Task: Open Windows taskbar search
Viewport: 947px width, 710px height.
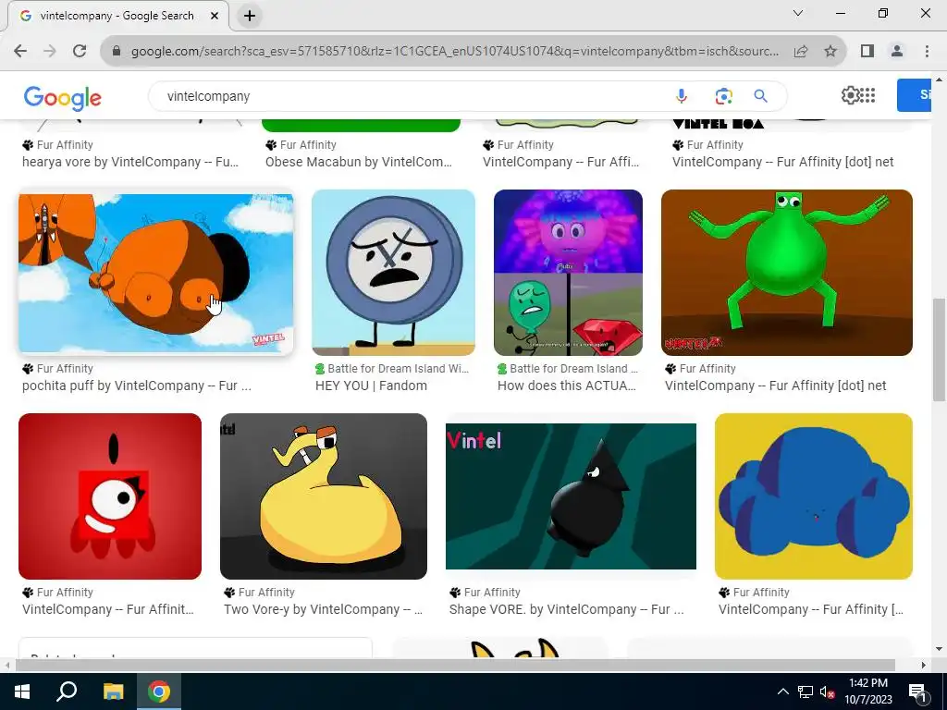Action: (67, 692)
